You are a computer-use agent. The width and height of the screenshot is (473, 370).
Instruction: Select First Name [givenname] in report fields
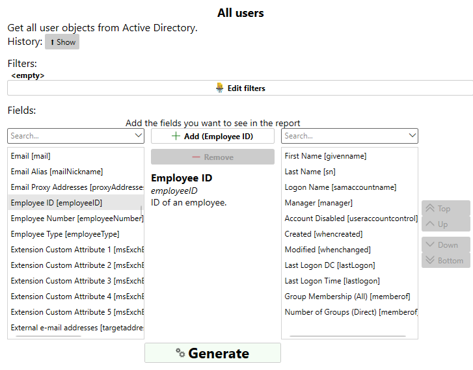[349, 156]
